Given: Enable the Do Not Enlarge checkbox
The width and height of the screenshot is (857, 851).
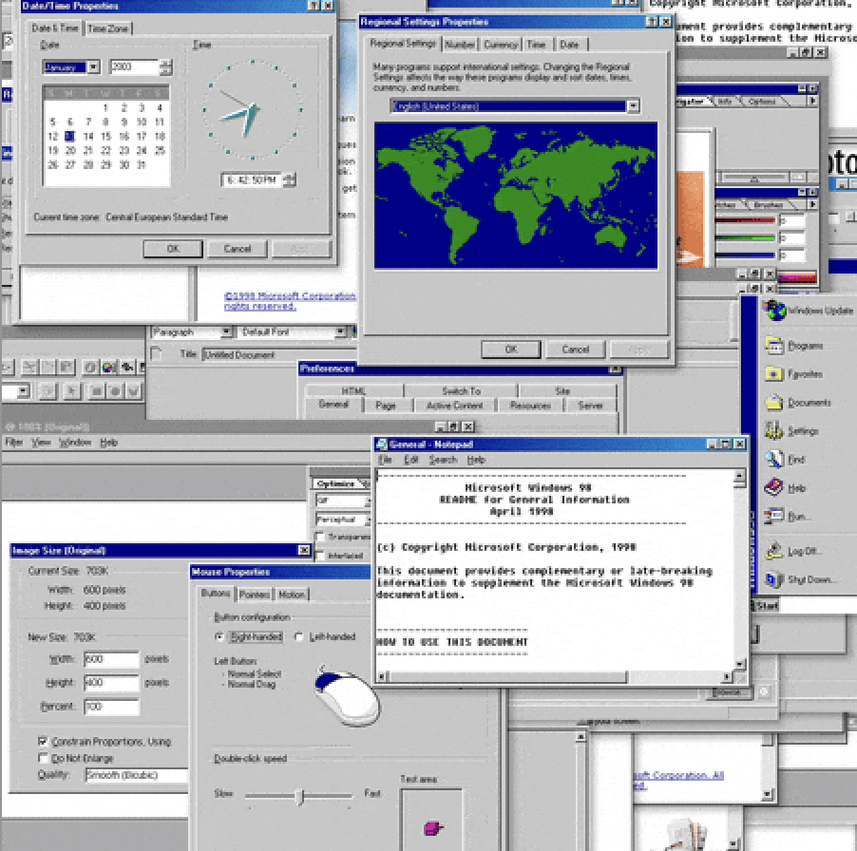Looking at the screenshot, I should tap(43, 758).
